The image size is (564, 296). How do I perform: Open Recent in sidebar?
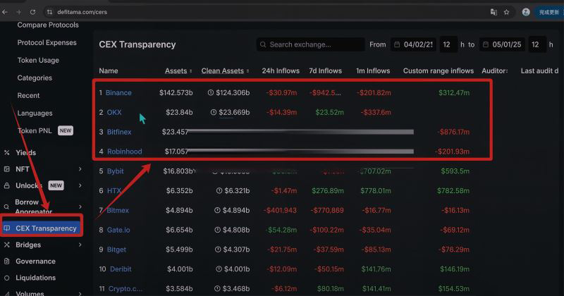[x=28, y=95]
